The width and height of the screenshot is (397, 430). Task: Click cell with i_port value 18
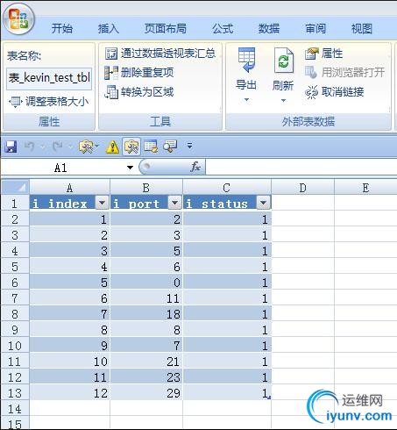coord(146,314)
